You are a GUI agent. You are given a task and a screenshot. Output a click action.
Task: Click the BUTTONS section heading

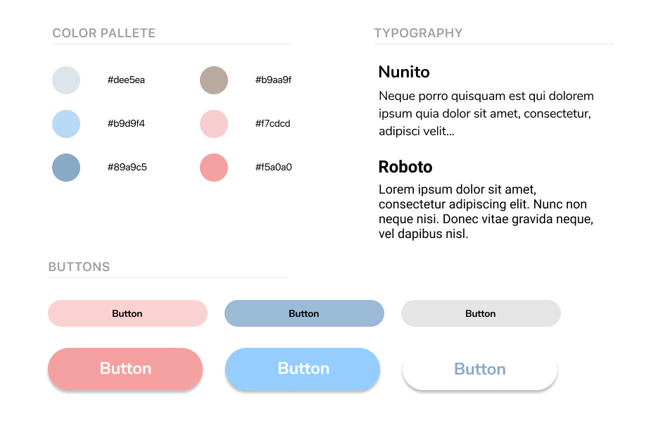[x=79, y=267]
